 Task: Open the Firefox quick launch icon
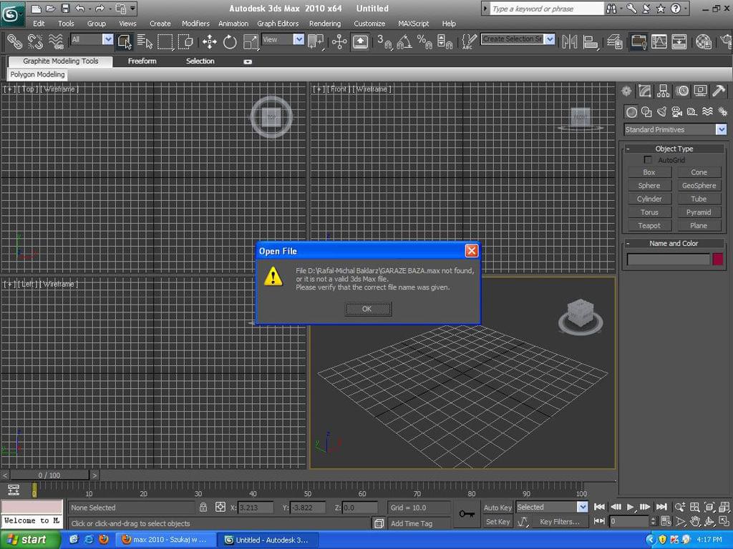(x=103, y=540)
